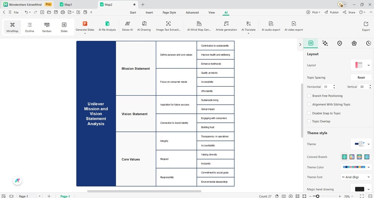Open the floating AI assistant button
This screenshot has width=374, height=198.
[17, 181]
